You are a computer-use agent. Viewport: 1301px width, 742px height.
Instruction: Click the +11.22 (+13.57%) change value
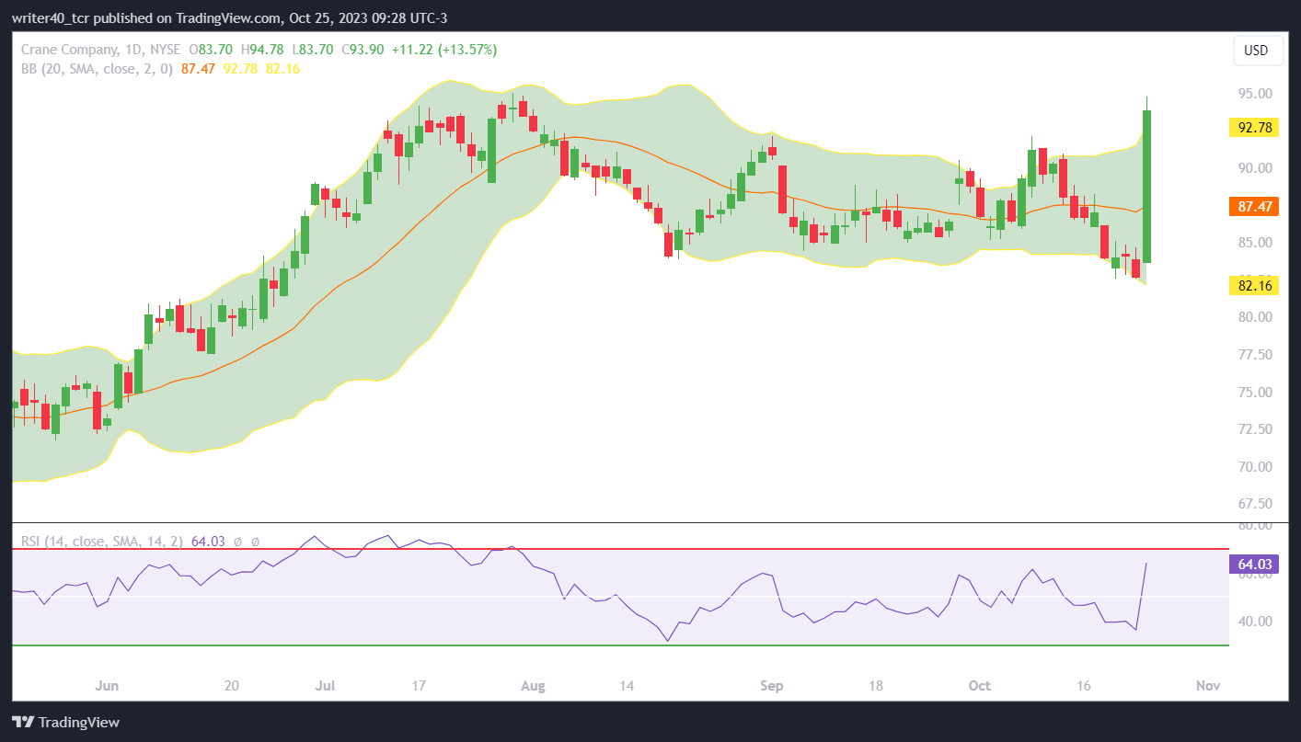[x=444, y=50]
